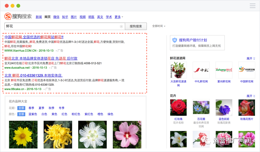Viewport: 260px width, 152px height.
Task: Open the 全部时间 time filter dropdown
Action: 159,26
